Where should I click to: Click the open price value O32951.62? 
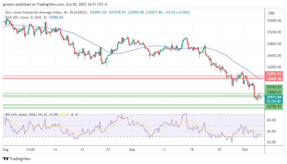98,12
